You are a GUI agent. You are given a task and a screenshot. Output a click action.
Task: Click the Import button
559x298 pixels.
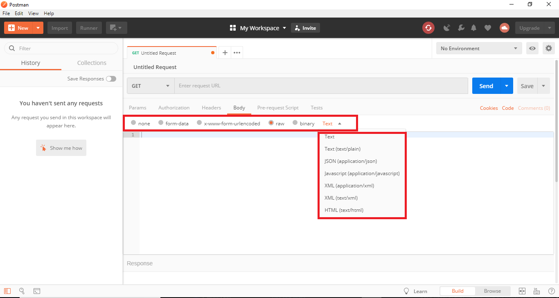pos(60,28)
